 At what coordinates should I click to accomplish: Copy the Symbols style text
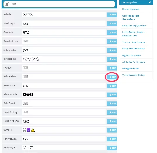click(x=112, y=130)
